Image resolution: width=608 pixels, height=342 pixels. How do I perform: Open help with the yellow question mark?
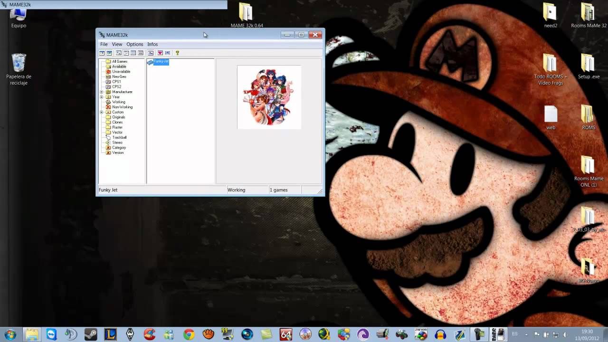click(x=177, y=53)
